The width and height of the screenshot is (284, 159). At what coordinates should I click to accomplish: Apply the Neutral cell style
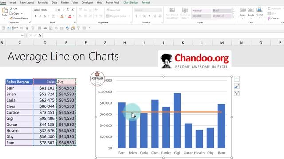[x=222, y=16]
